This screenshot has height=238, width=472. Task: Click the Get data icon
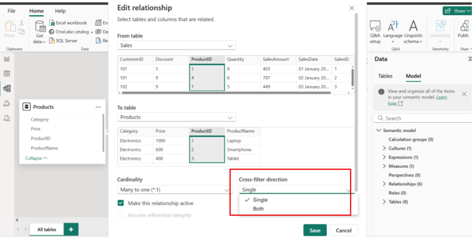(x=40, y=26)
